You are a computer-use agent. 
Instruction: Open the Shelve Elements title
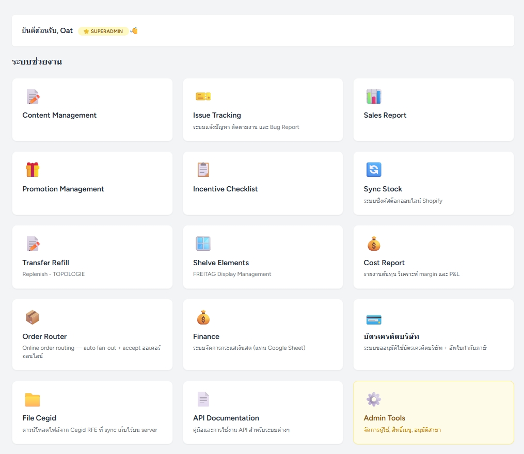click(x=221, y=263)
